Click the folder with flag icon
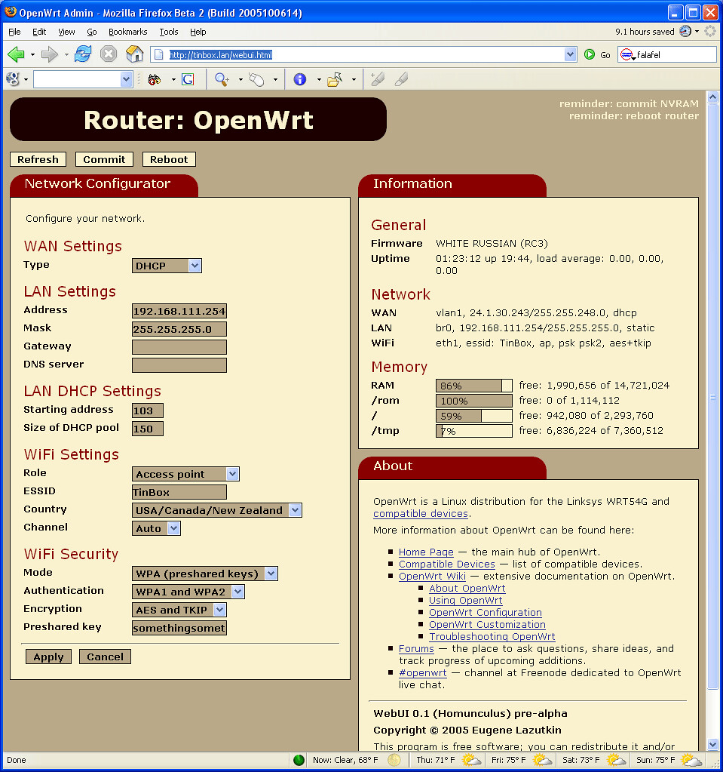Screen dimensions: 723x772 click(335, 79)
